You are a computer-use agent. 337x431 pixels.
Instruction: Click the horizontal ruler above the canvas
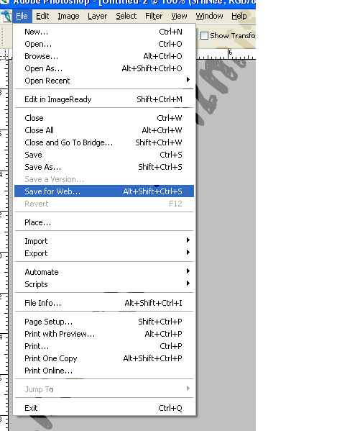point(226,54)
